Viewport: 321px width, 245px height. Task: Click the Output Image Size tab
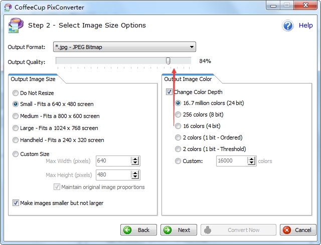pos(33,78)
